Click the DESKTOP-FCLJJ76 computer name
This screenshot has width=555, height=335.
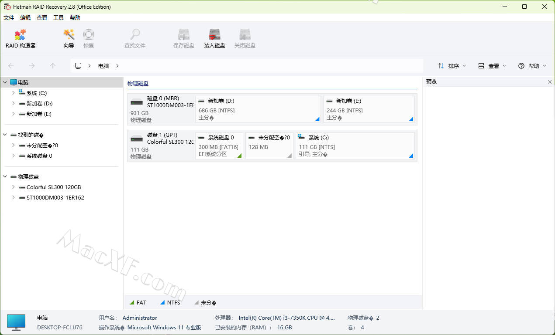pyautogui.click(x=60, y=328)
